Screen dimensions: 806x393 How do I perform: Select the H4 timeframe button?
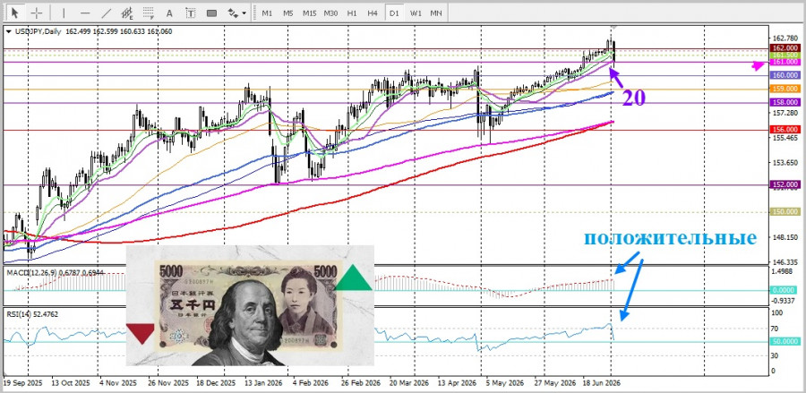373,13
